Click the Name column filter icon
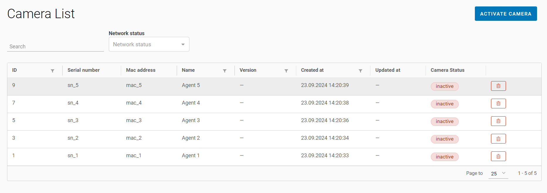The width and height of the screenshot is (547, 193). 224,71
